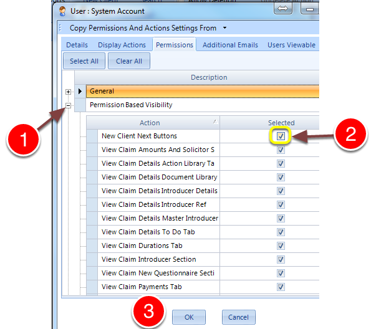The image size is (371, 329).
Task: Click the user avatar icon in title bar
Action: point(62,11)
